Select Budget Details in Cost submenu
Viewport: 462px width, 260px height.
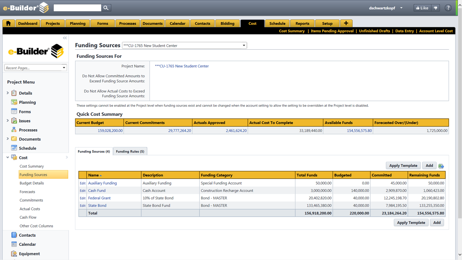(32, 183)
